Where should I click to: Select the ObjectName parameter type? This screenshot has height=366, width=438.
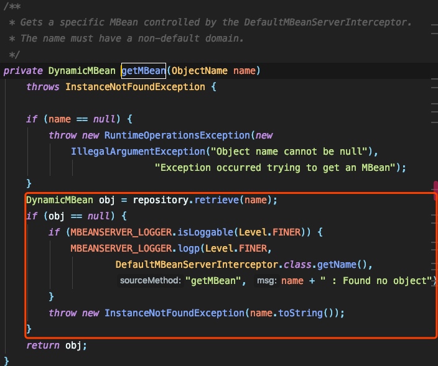pyautogui.click(x=200, y=71)
